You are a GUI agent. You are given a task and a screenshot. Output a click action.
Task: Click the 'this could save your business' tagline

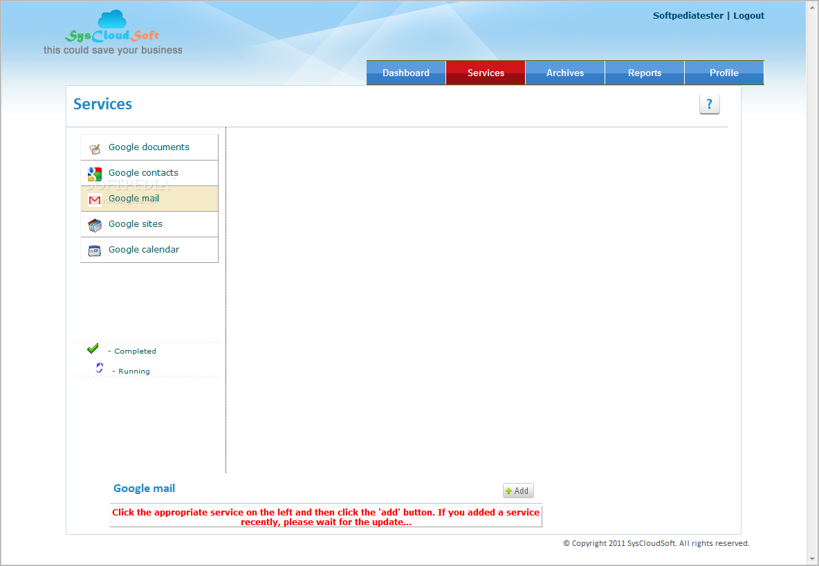click(x=113, y=51)
